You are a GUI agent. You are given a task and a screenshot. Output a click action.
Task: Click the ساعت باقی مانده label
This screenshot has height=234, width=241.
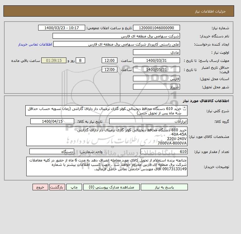[26, 61]
